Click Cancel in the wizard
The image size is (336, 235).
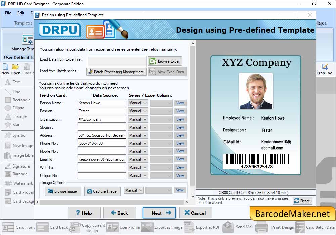(196, 213)
